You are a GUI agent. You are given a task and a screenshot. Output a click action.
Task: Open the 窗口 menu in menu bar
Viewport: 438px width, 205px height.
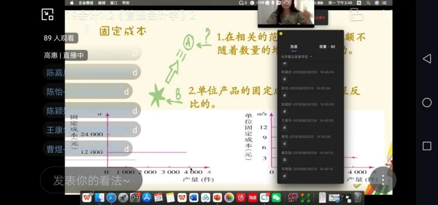click(x=114, y=3)
